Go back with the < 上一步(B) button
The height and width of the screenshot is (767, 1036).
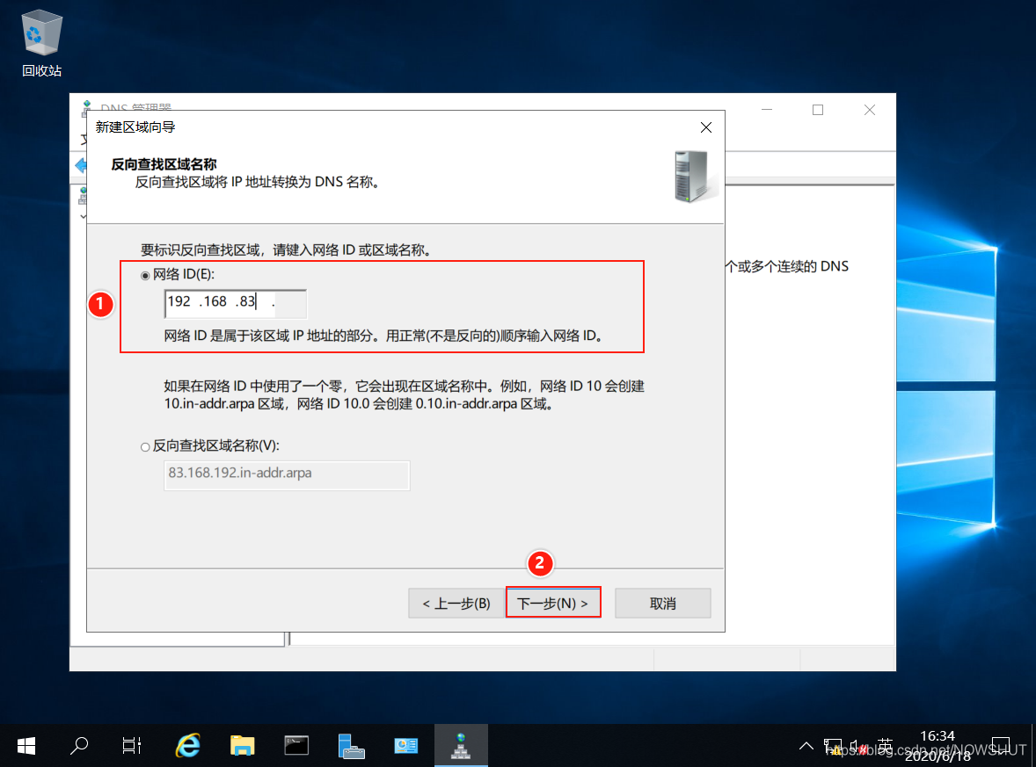[x=456, y=604]
